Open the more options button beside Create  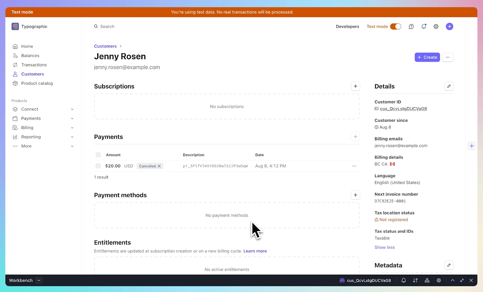click(448, 57)
